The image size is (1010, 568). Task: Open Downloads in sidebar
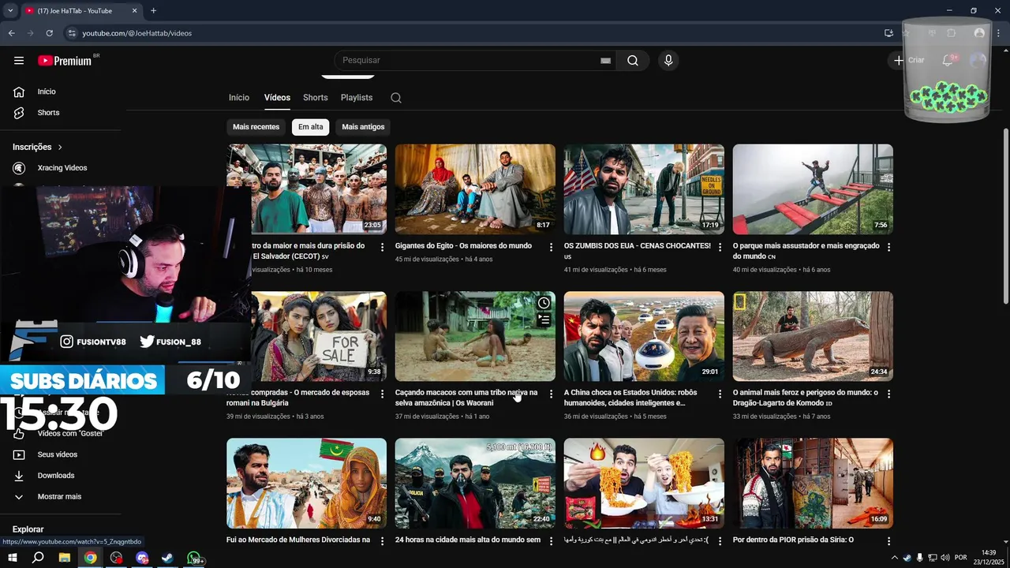[x=56, y=476]
